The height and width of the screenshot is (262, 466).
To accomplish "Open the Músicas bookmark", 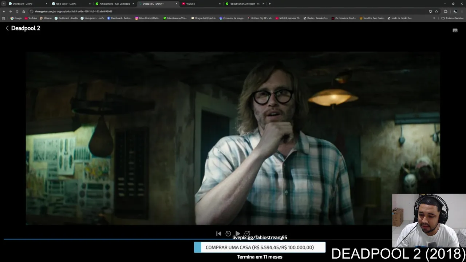I will point(46,18).
